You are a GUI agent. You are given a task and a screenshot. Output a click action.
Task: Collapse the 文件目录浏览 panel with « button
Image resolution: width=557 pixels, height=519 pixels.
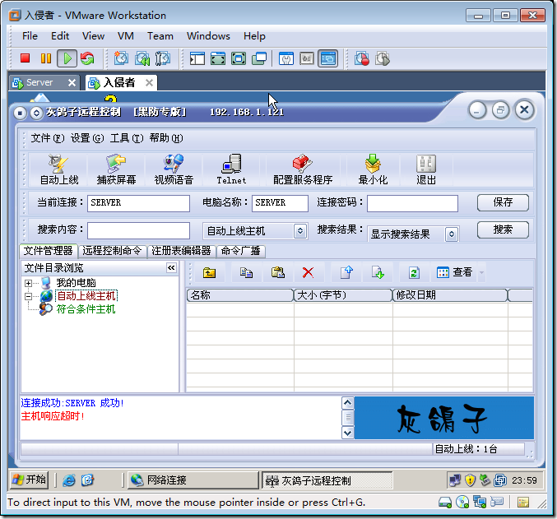[x=171, y=267]
